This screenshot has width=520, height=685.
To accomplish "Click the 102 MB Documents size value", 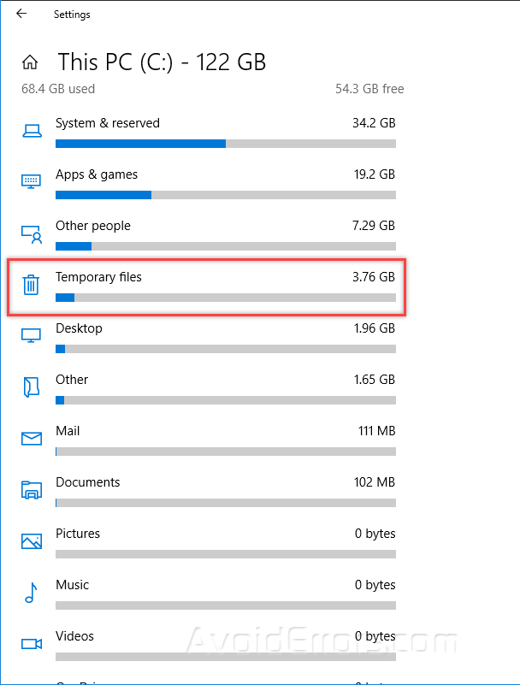I will pyautogui.click(x=375, y=482).
